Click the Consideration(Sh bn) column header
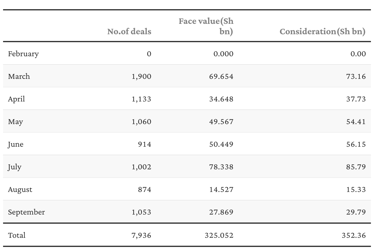Viewport: 374px width, 250px height. point(322,31)
